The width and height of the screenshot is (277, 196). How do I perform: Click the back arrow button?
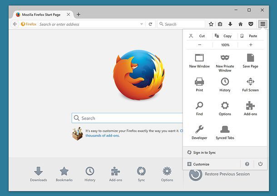click(x=15, y=24)
